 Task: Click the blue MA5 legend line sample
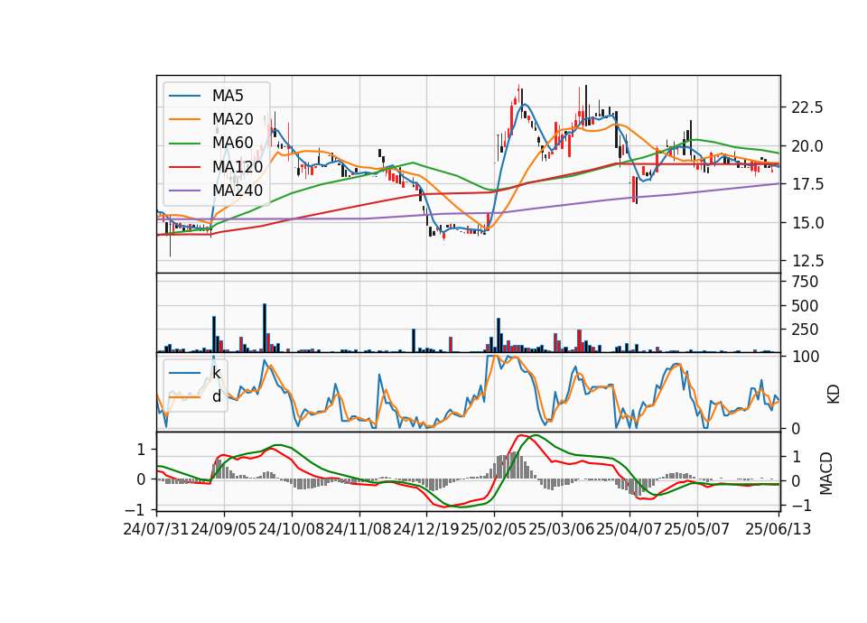(x=184, y=97)
